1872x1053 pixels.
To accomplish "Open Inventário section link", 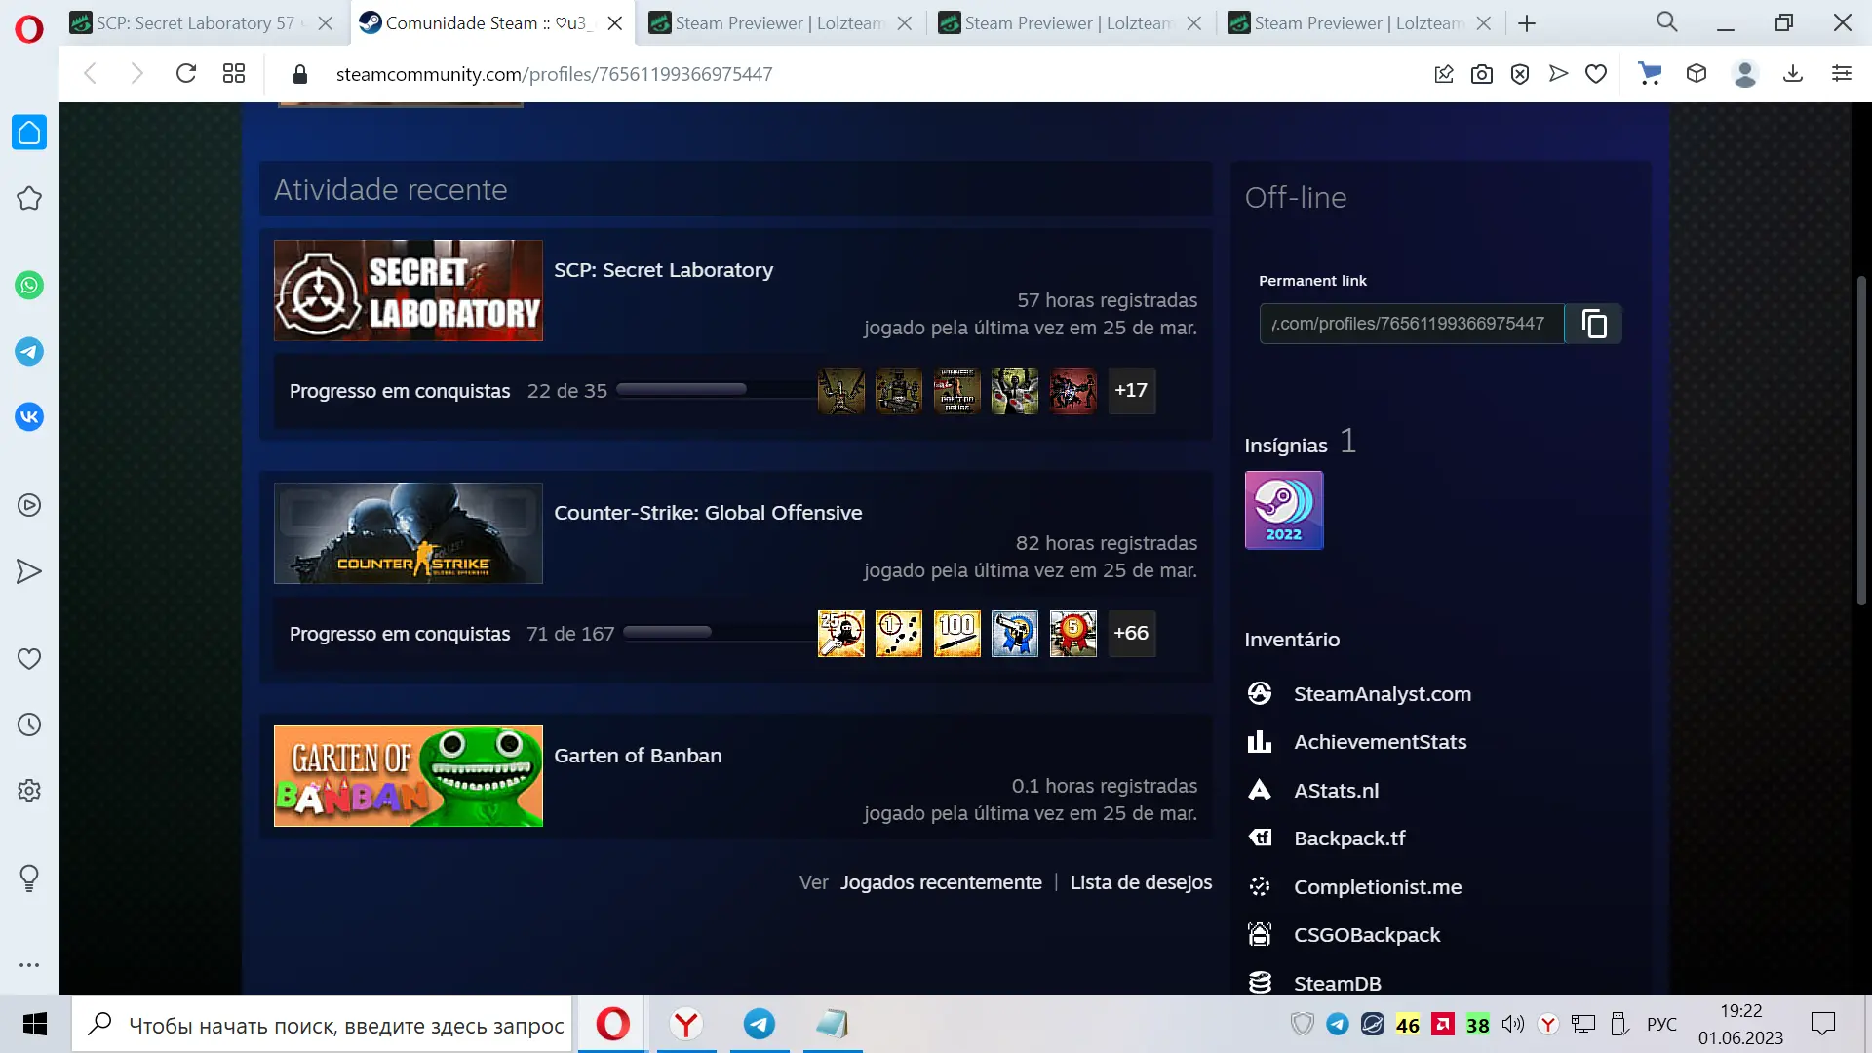I will (1292, 640).
